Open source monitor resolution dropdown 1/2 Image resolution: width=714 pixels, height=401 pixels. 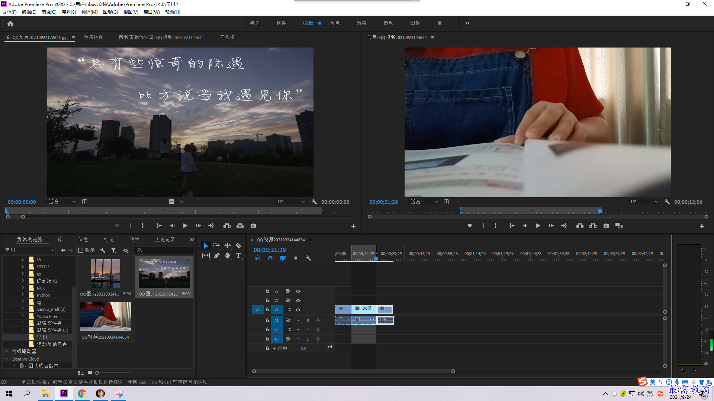pos(291,202)
